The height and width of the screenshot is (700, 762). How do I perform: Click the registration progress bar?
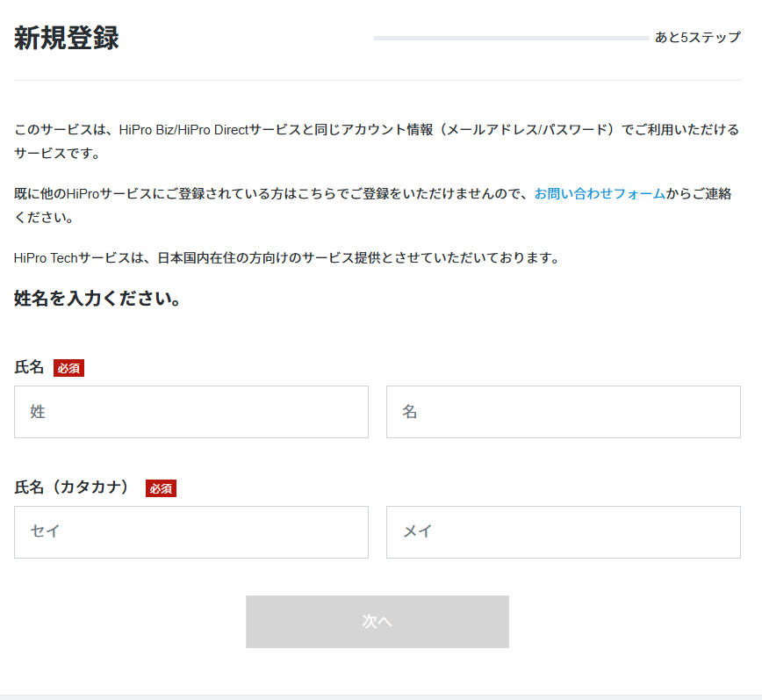coord(511,38)
